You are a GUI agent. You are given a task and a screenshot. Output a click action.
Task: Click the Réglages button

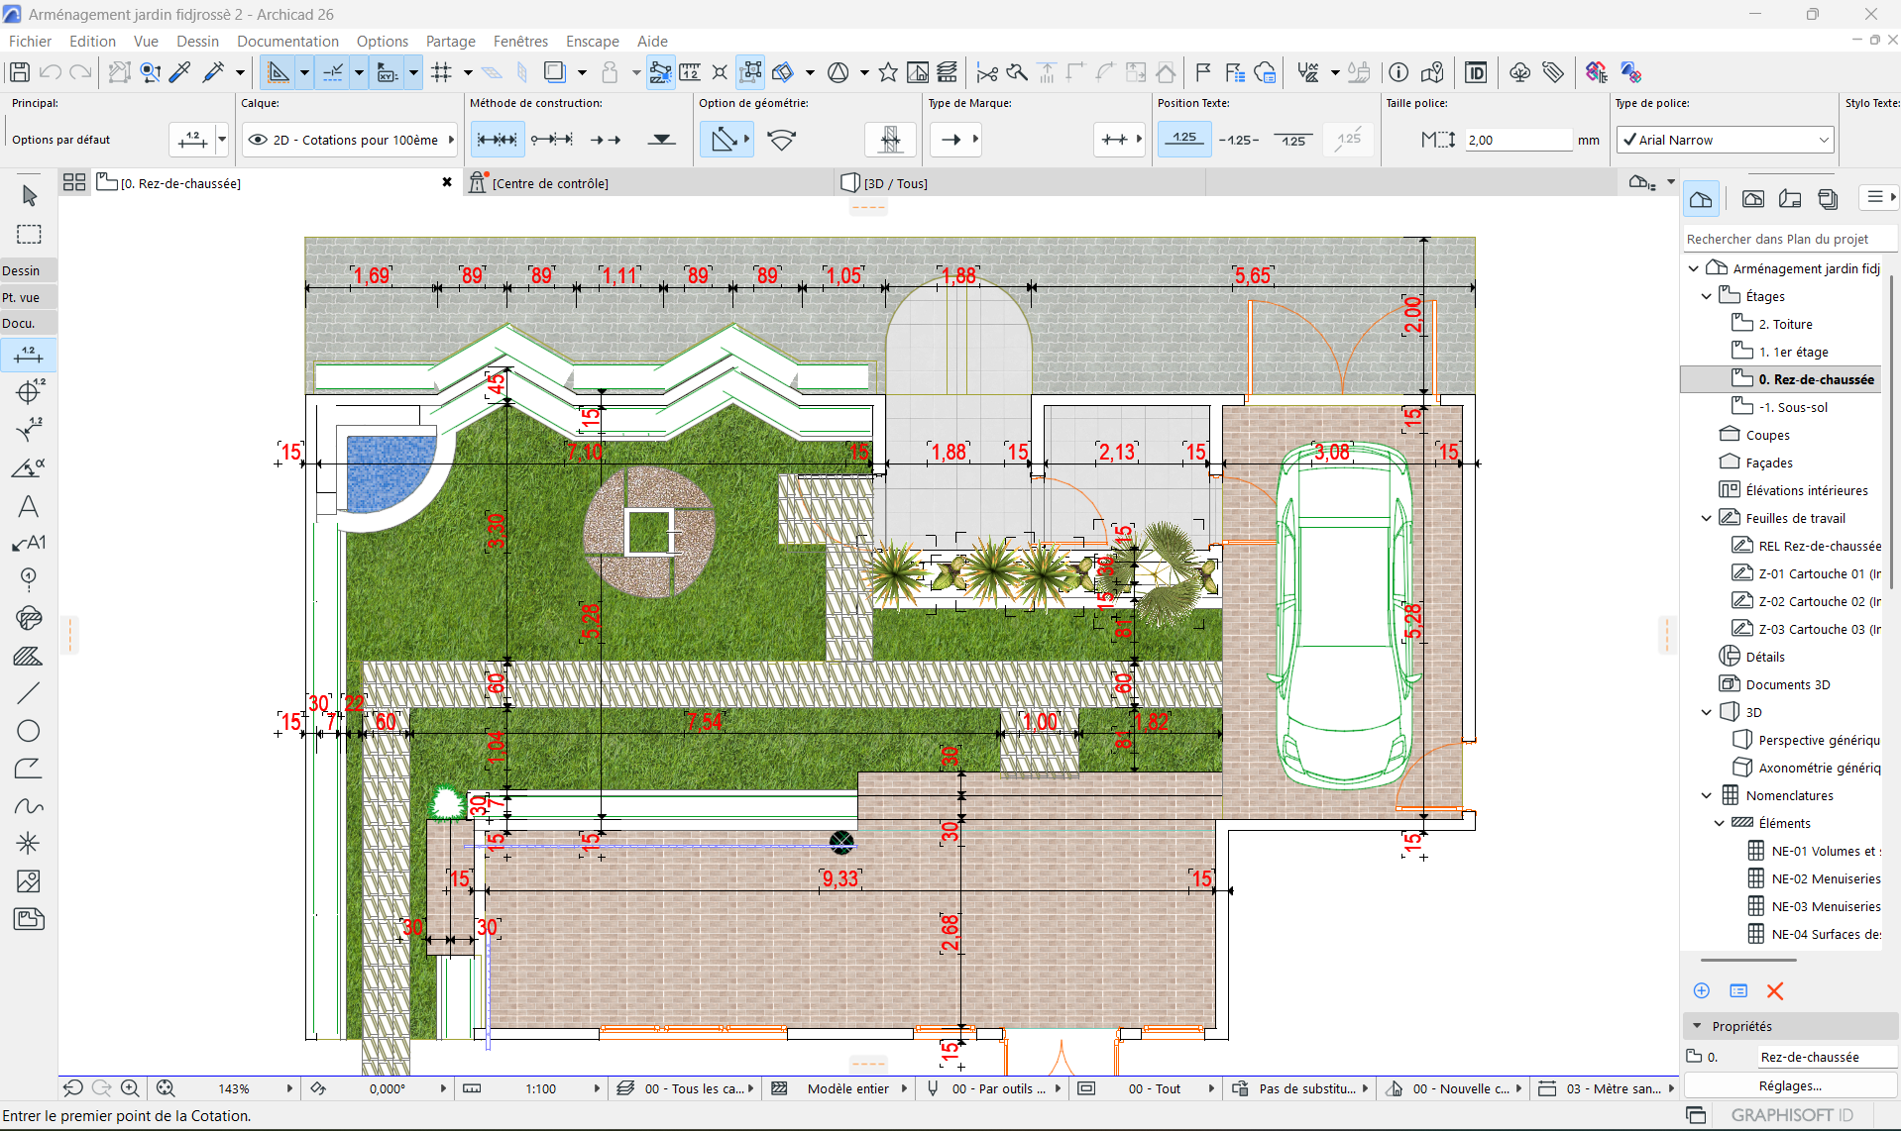(1790, 1085)
